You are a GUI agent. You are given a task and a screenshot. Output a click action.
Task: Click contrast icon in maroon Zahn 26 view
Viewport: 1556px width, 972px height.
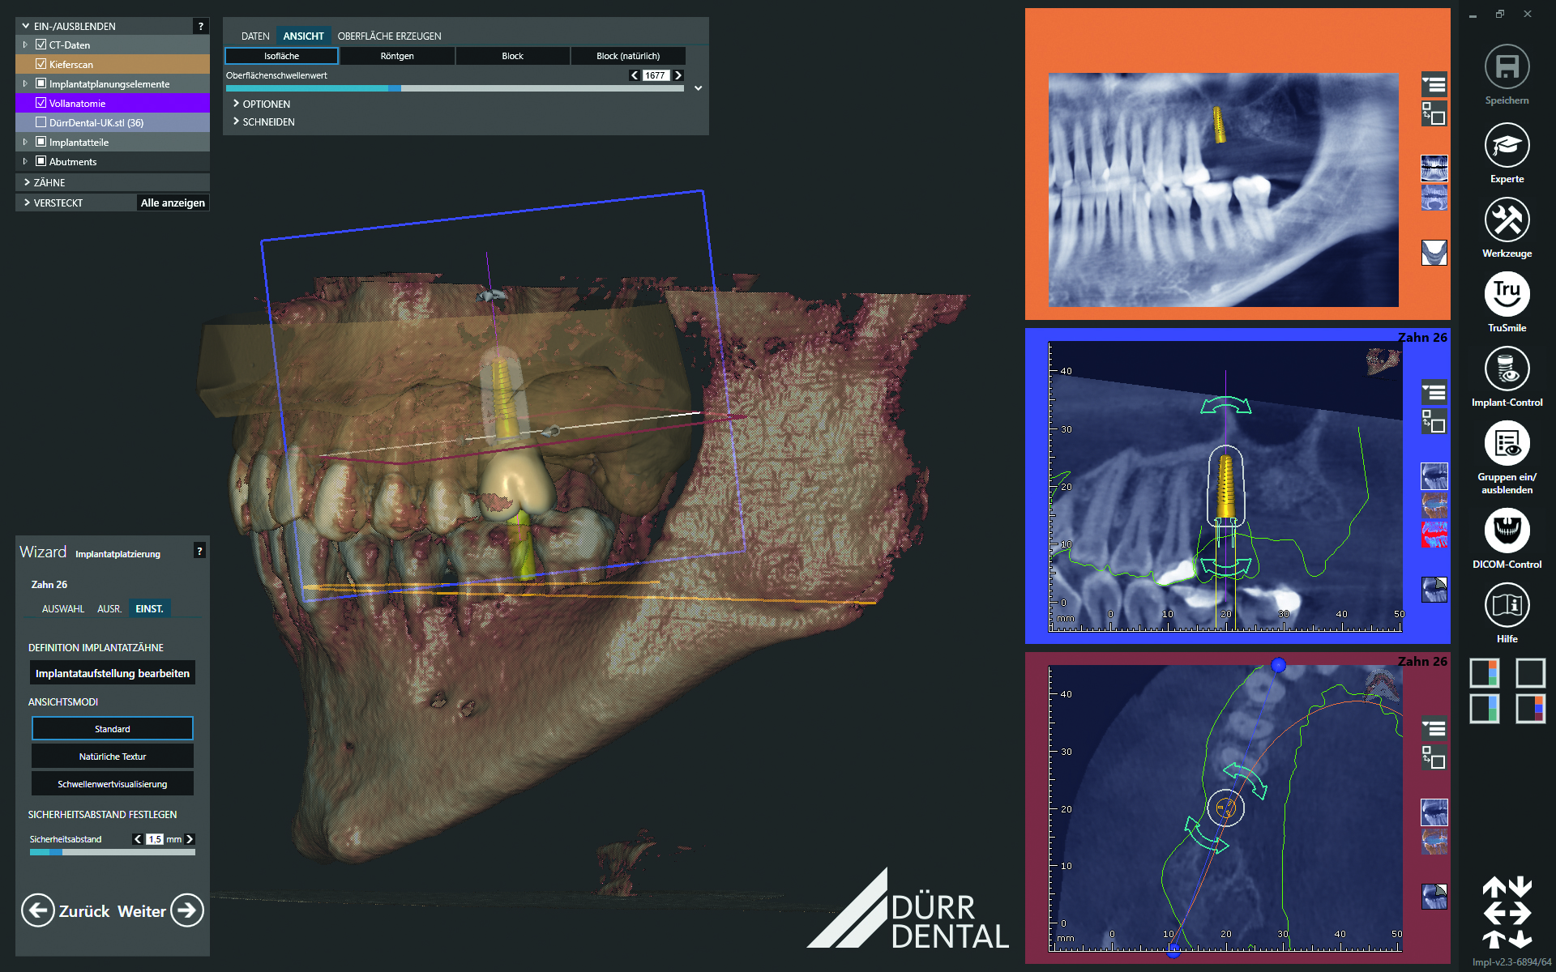1434,896
